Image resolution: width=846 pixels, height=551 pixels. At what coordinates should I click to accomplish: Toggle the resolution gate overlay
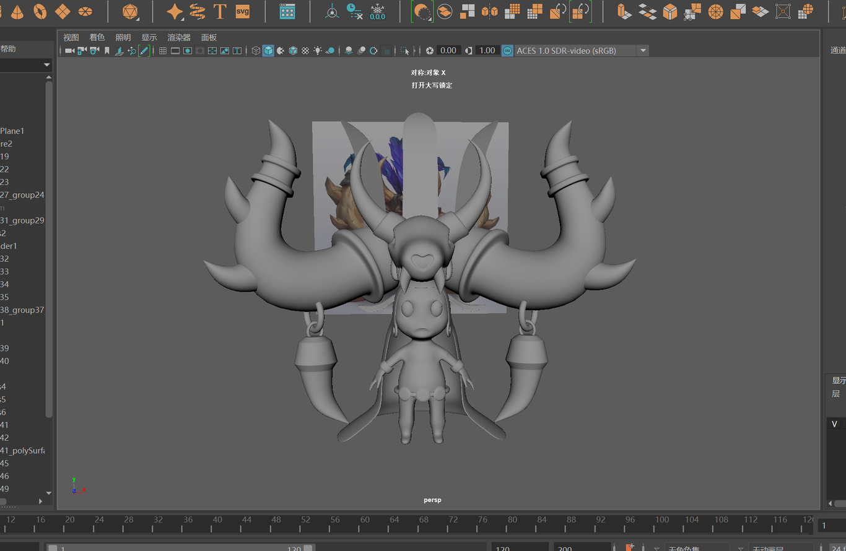[188, 51]
